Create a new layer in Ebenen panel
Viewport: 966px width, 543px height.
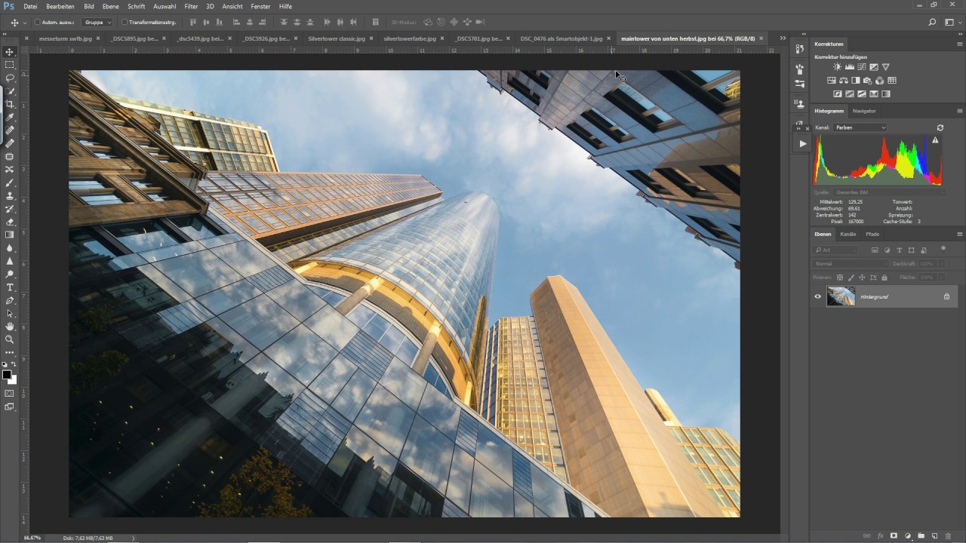pos(934,535)
